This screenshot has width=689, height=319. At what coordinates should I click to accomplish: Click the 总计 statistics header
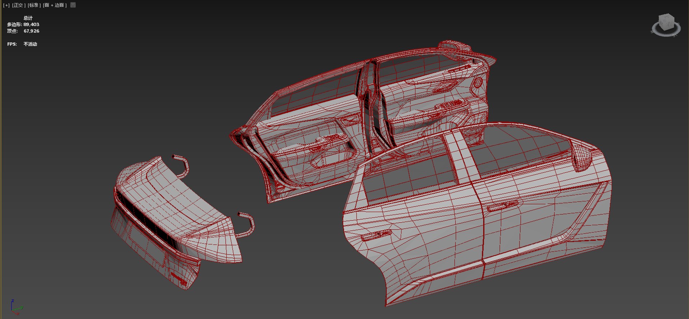coord(28,18)
